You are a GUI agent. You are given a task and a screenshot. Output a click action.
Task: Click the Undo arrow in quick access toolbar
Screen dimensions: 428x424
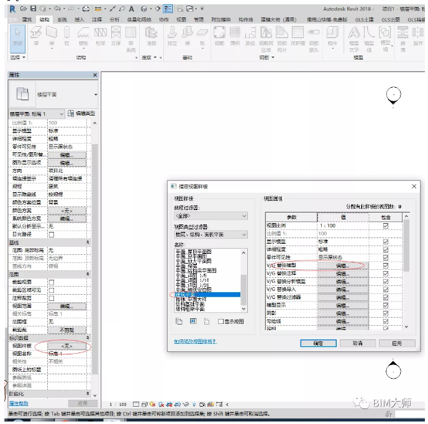(57, 9)
